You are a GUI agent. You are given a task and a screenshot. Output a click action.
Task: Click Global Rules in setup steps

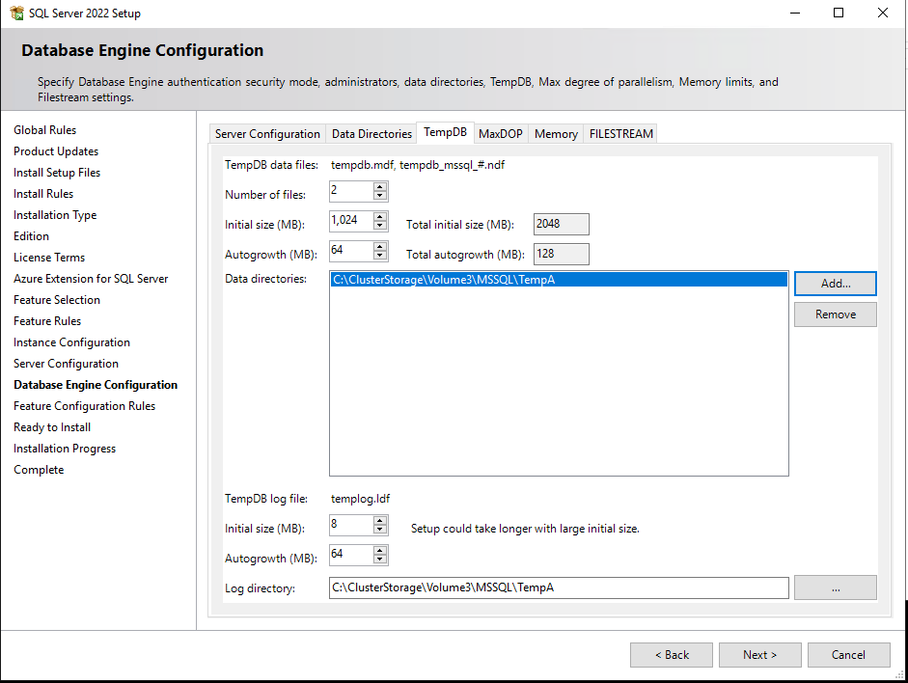pyautogui.click(x=45, y=130)
